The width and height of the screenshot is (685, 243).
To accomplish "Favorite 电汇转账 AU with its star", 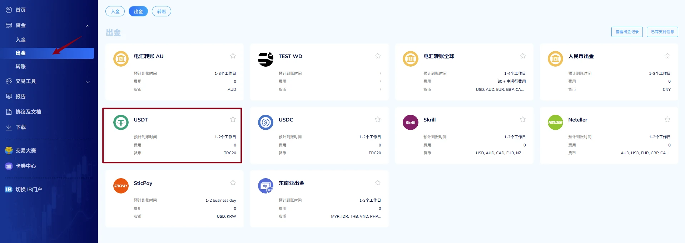I will coord(233,56).
